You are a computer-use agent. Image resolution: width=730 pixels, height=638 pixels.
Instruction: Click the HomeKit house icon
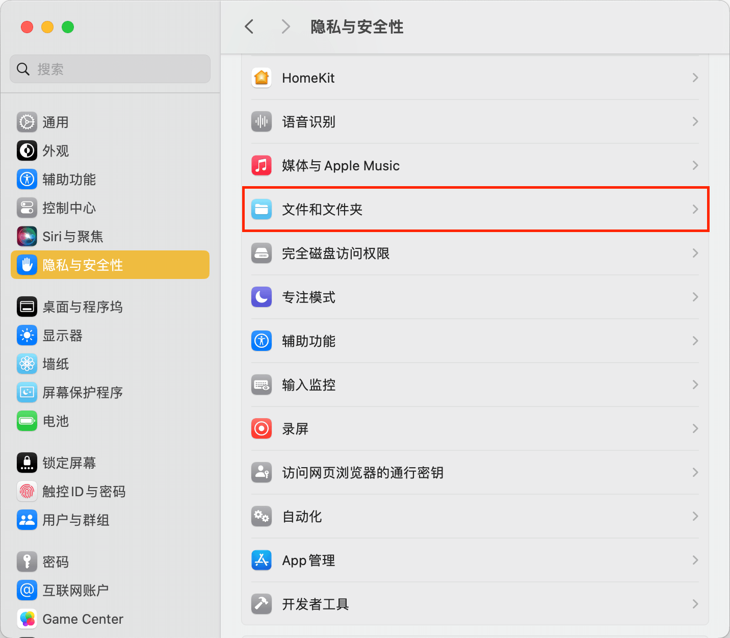tap(262, 78)
